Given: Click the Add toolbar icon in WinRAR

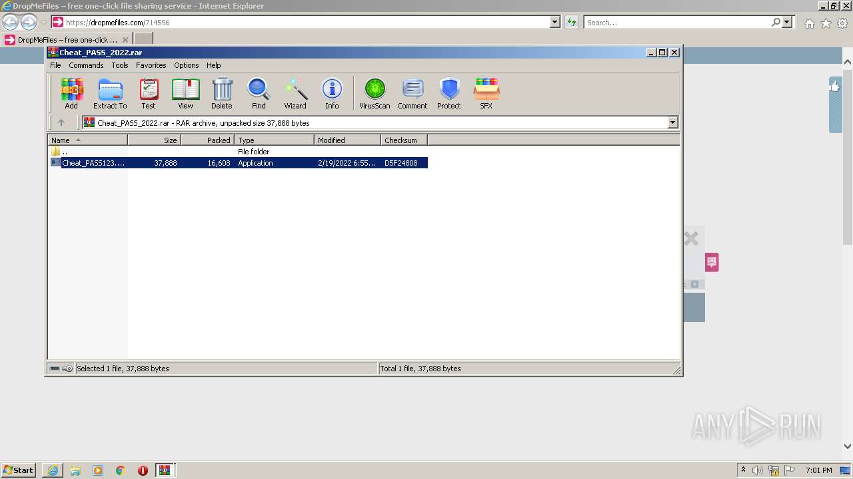Looking at the screenshot, I should click(71, 93).
